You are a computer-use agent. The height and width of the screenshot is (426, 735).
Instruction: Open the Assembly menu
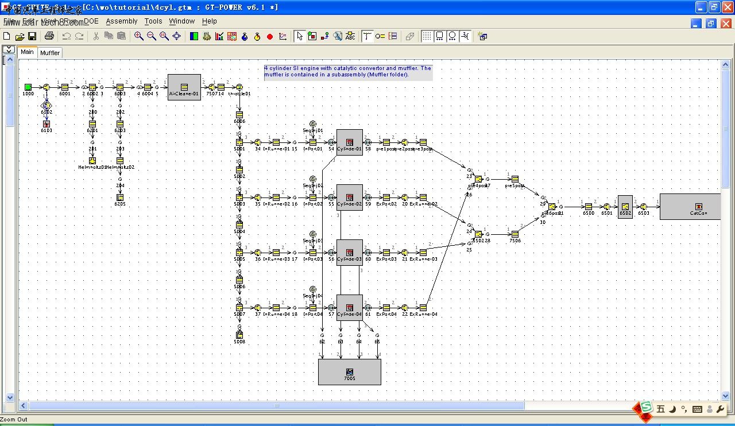[x=122, y=21]
